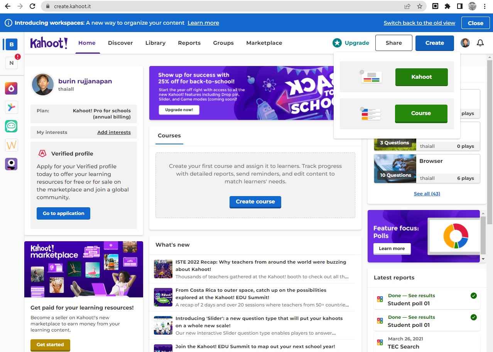Image resolution: width=493 pixels, height=352 pixels.
Task: Switch to the N workspace icon
Action: tap(11, 63)
